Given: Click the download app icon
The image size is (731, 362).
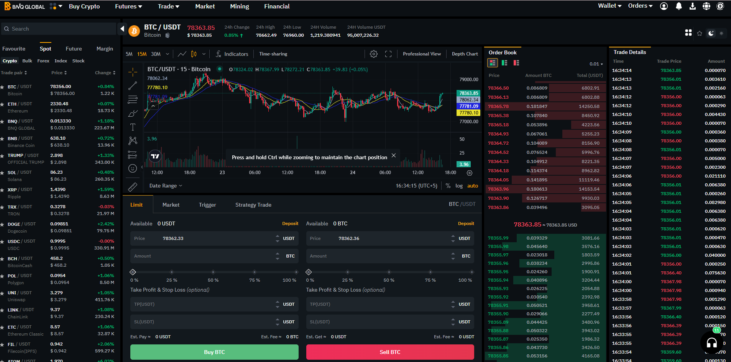Looking at the screenshot, I should coord(692,6).
